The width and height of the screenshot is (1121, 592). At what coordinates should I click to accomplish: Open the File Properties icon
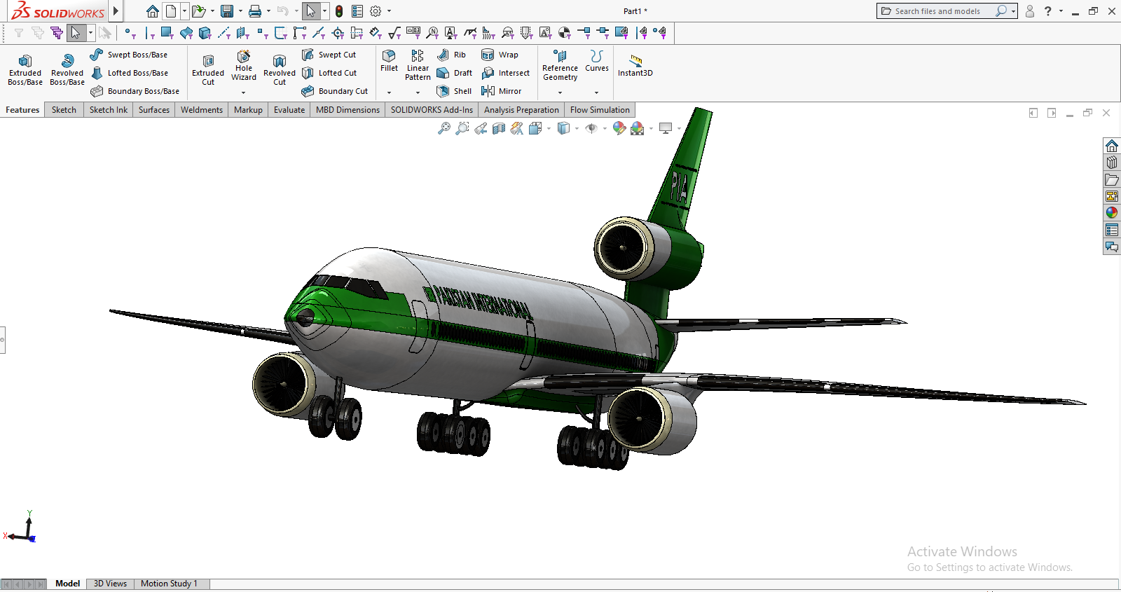pyautogui.click(x=357, y=11)
